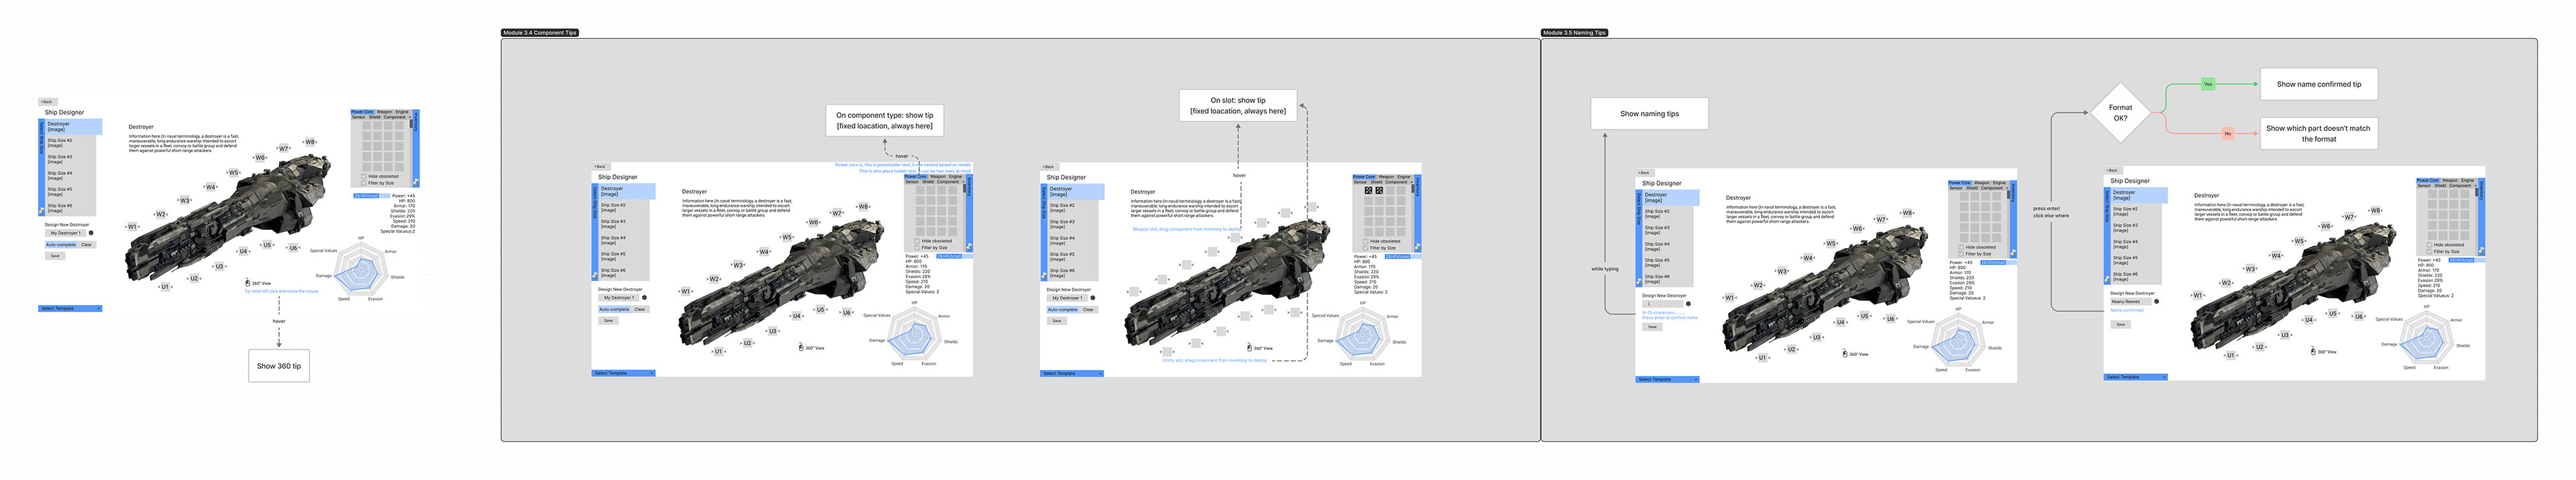Click the 360° View icon in name-confirmed mockup
2576x480 pixels.
(2313, 352)
